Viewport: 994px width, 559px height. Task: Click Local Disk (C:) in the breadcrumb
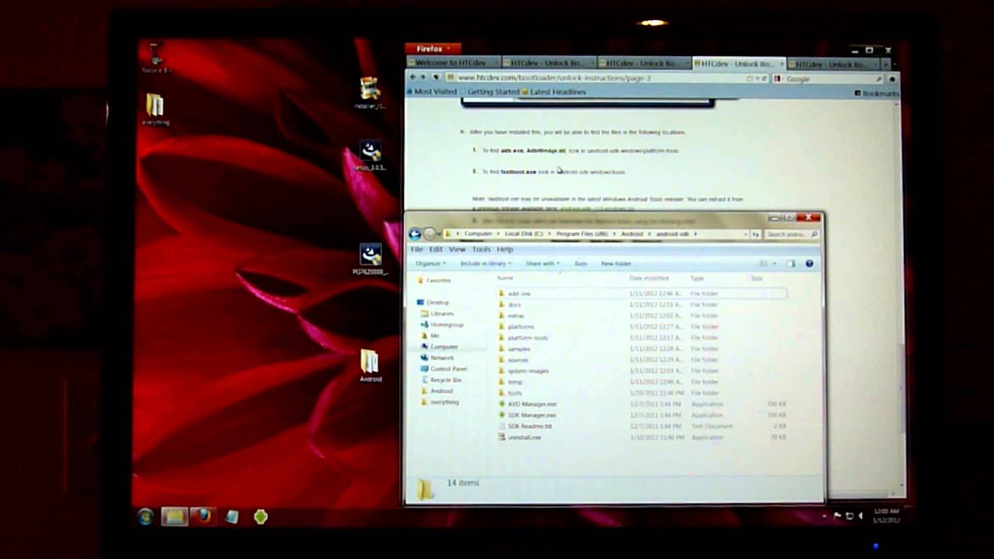click(x=524, y=234)
